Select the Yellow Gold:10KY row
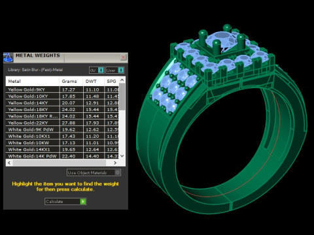 (62, 96)
